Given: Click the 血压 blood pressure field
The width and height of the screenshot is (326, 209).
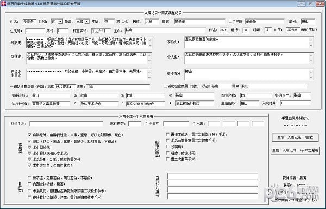Looking at the screenshot, I should click(292, 30).
